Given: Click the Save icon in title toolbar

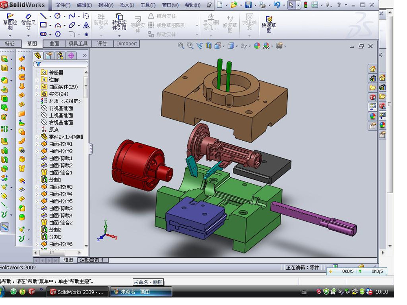Looking at the screenshot, I should 248,4.
